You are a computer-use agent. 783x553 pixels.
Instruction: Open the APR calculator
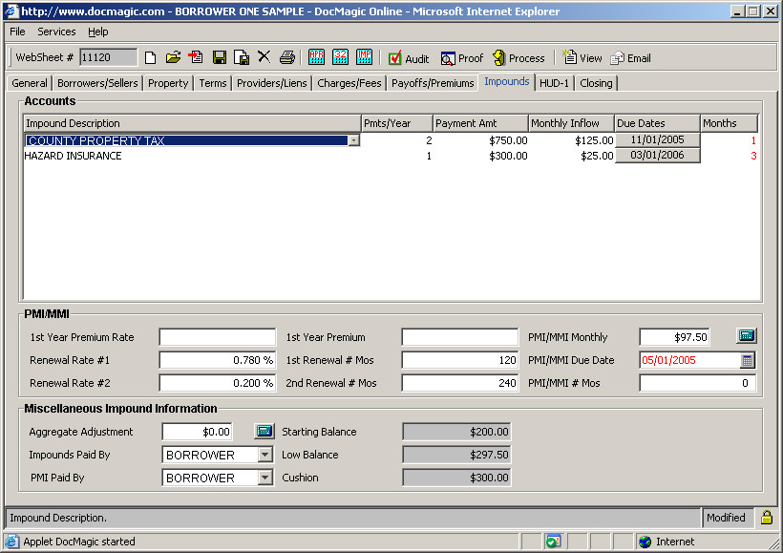click(316, 57)
